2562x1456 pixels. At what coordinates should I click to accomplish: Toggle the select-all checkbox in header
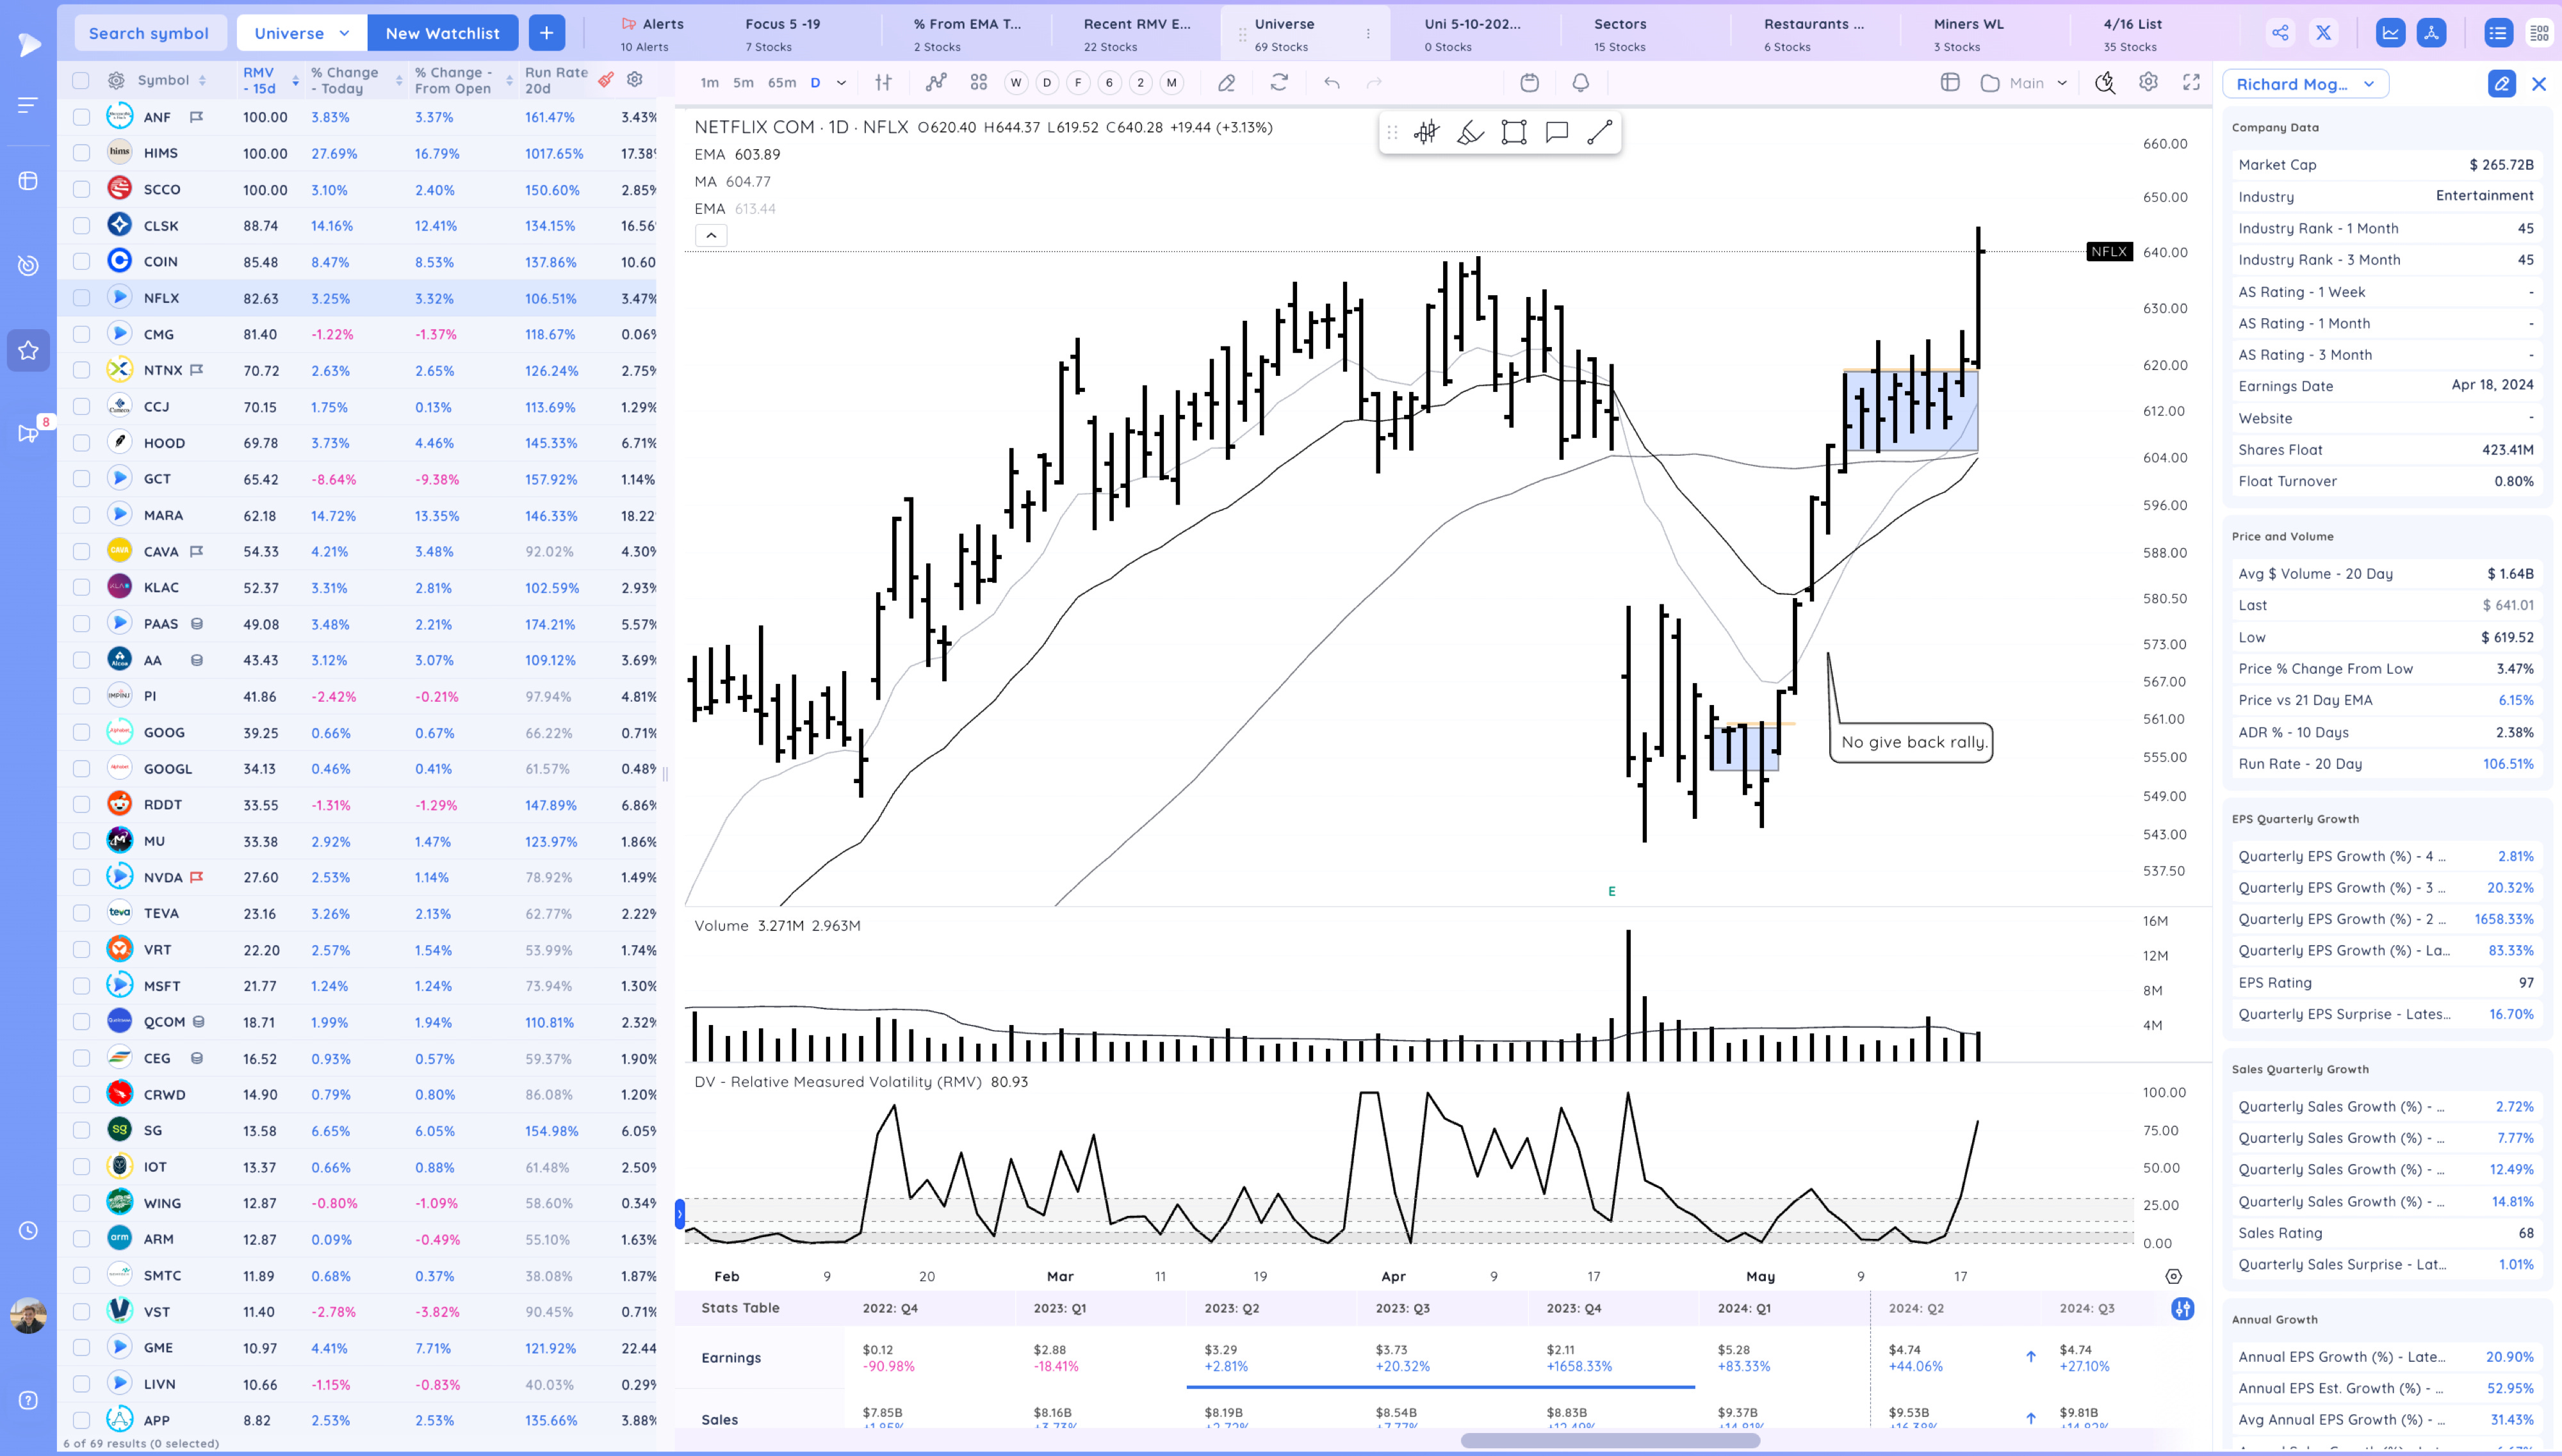(81, 80)
